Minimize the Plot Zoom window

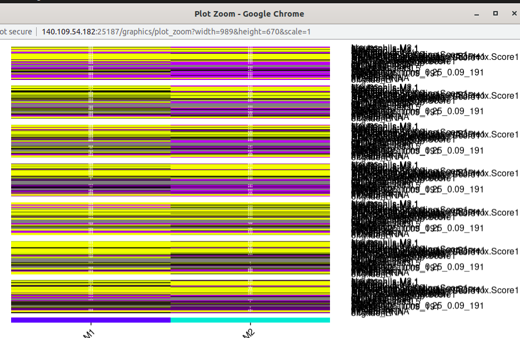point(477,14)
